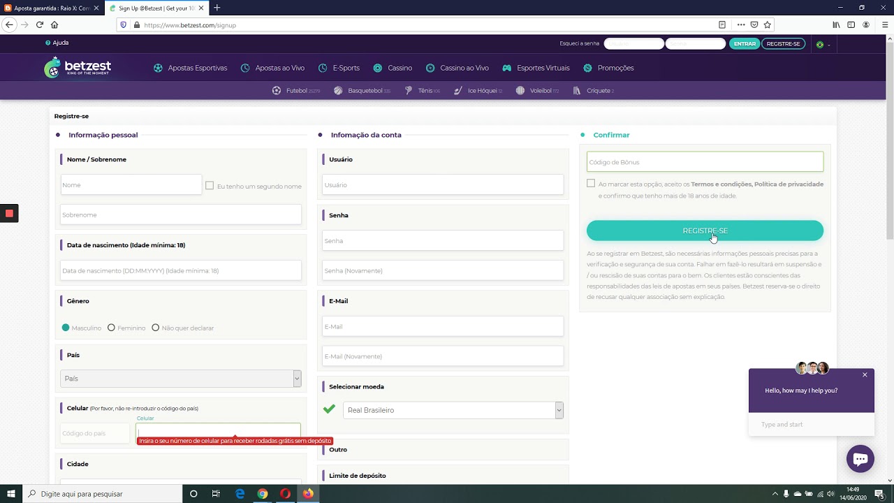Go to Apostas ao Vivo
Screen dimensions: 894x503
[x=273, y=68]
